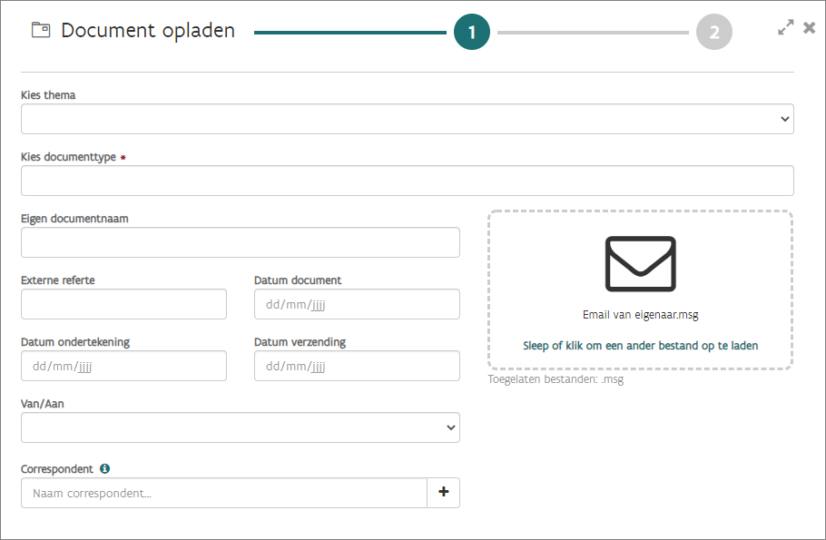The height and width of the screenshot is (540, 826).
Task: Select the Datum ondertekening date field
Action: coord(123,366)
